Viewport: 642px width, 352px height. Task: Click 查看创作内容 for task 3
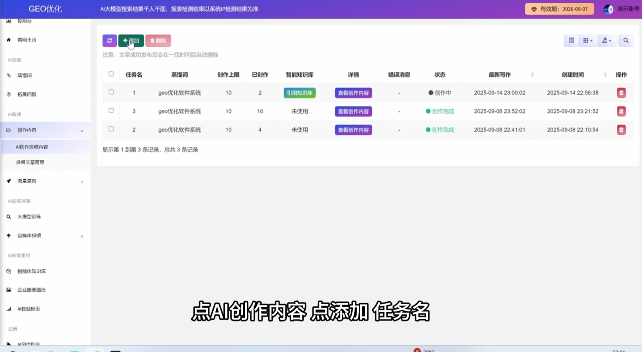(x=353, y=112)
